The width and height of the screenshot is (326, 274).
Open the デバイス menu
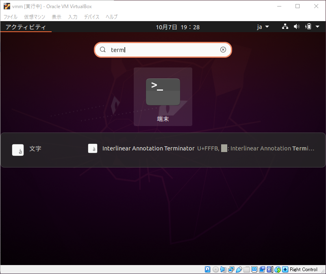91,17
